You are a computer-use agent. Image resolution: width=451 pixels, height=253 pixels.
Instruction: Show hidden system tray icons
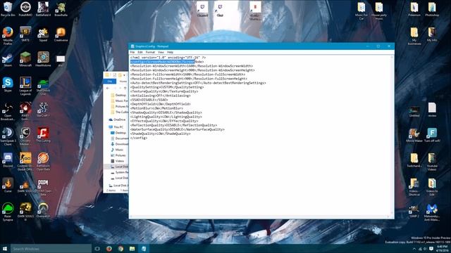pyautogui.click(x=414, y=249)
